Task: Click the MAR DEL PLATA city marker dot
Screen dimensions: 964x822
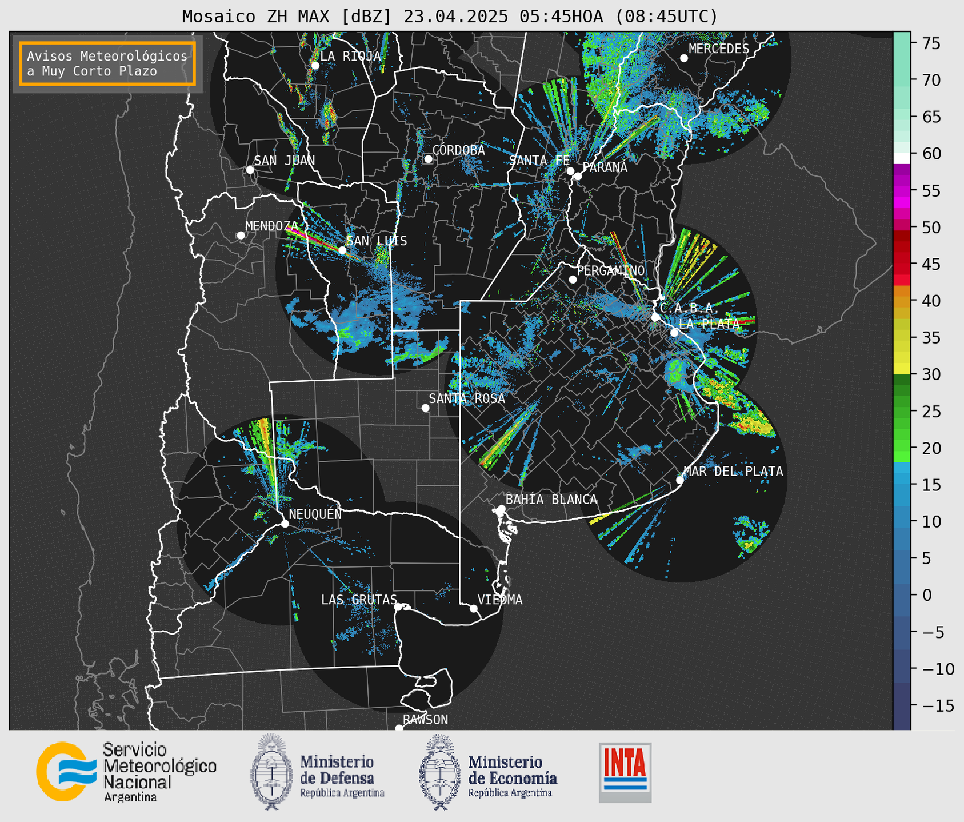Action: 680,480
